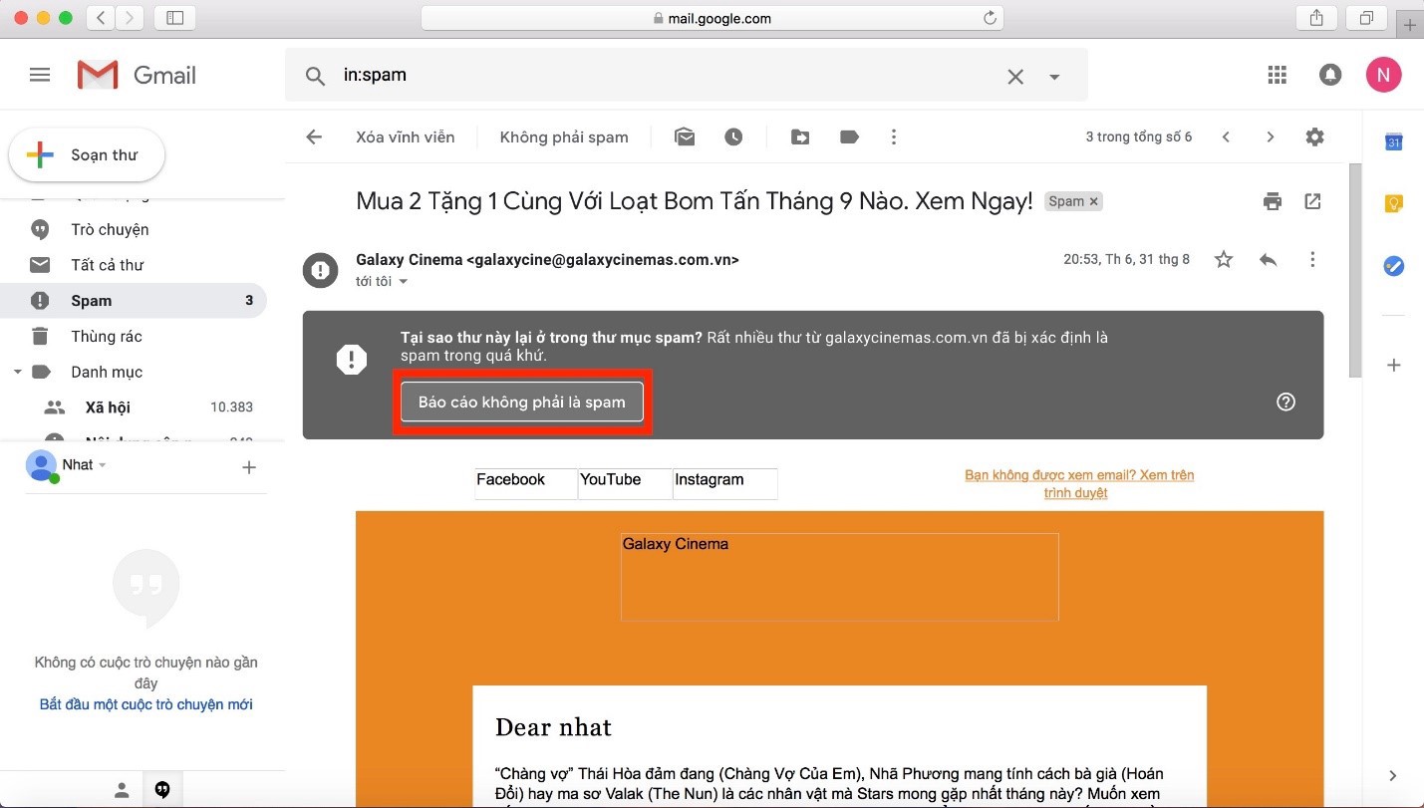
Task: Click the Instagram link in email
Action: 710,480
